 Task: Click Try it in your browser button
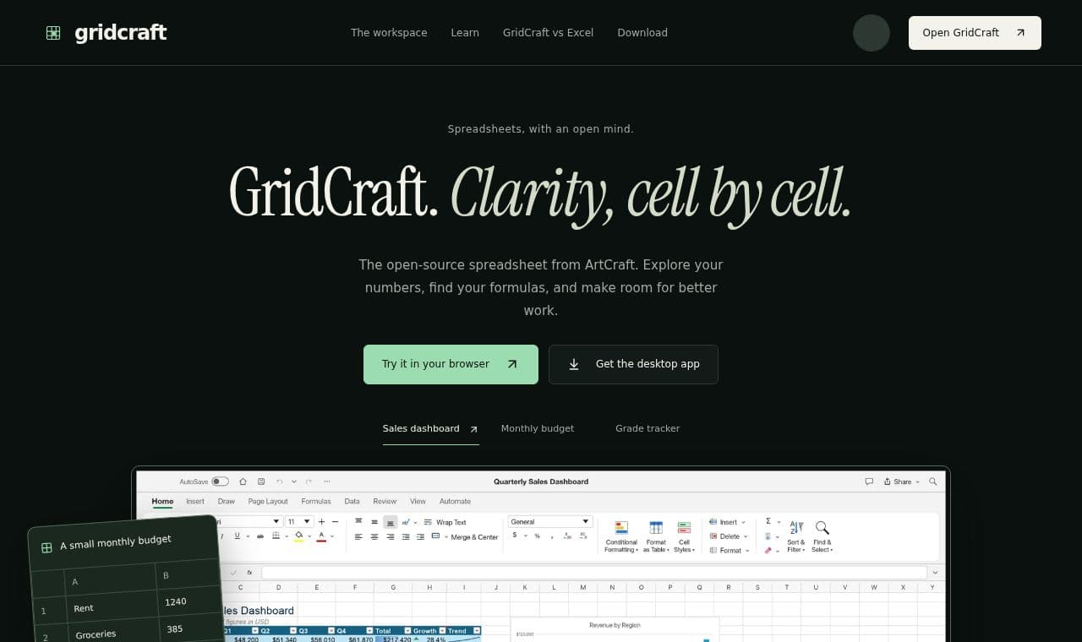(451, 364)
